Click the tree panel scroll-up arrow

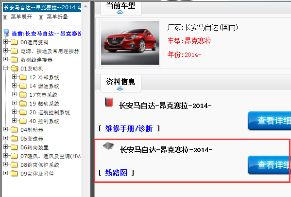[x=86, y=7]
